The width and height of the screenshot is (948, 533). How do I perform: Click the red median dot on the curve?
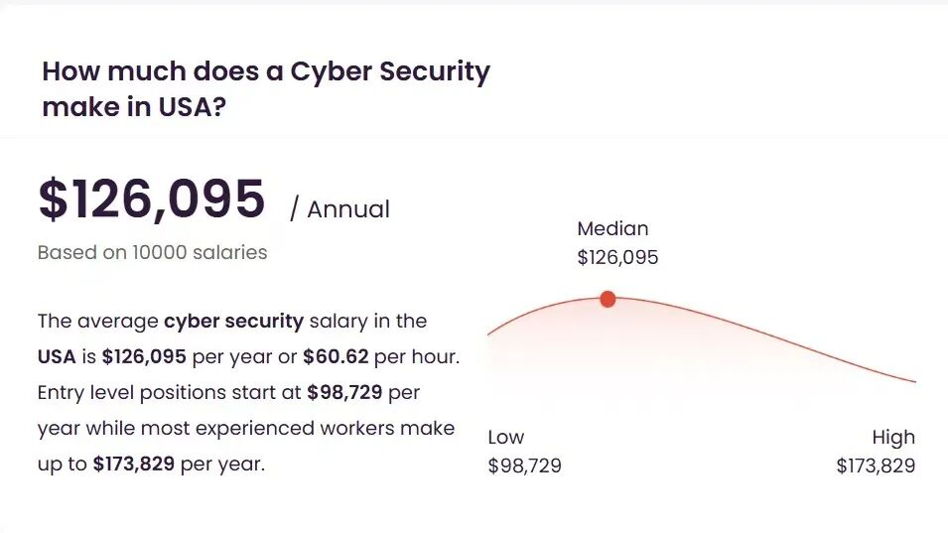[608, 299]
